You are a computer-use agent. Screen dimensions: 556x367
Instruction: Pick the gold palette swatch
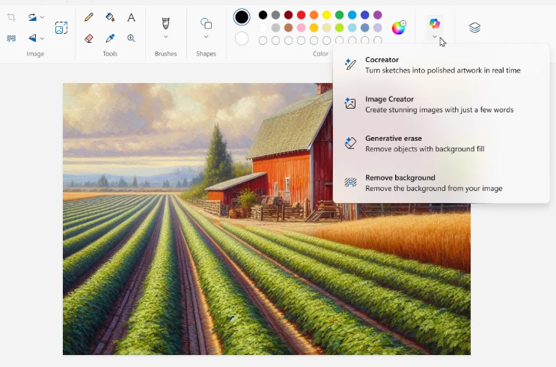click(314, 28)
